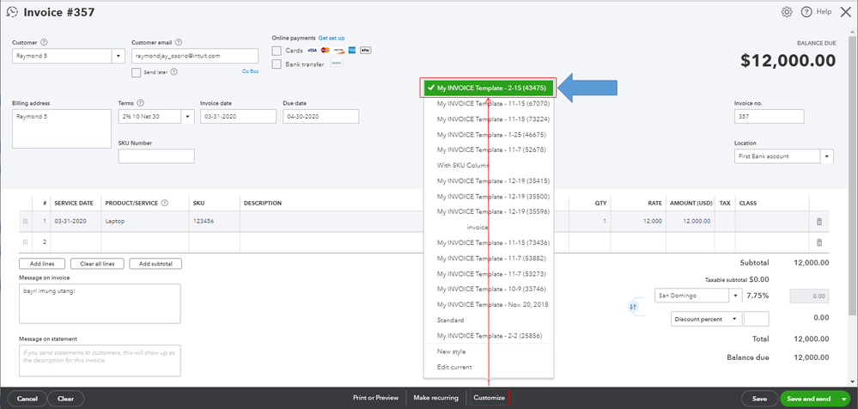Close the invoice with the X icon

point(845,12)
